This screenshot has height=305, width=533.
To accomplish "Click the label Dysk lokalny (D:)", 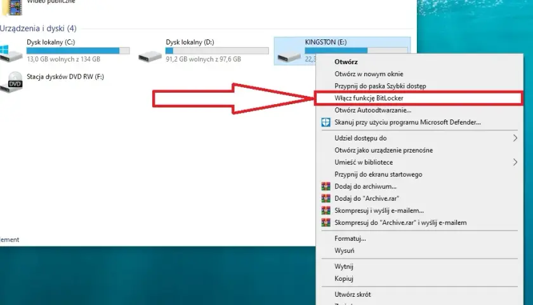I will tap(190, 42).
